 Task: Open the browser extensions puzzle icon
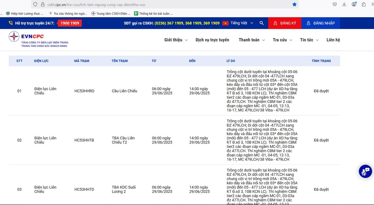(x=363, y=4)
